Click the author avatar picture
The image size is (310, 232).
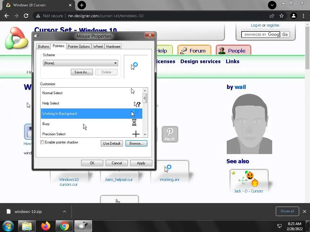click(249, 124)
